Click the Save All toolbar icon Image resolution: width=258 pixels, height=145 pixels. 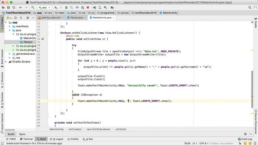tap(8, 8)
